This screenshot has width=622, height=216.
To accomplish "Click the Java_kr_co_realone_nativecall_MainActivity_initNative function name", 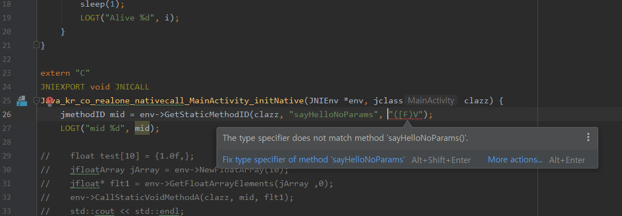I will point(172,101).
